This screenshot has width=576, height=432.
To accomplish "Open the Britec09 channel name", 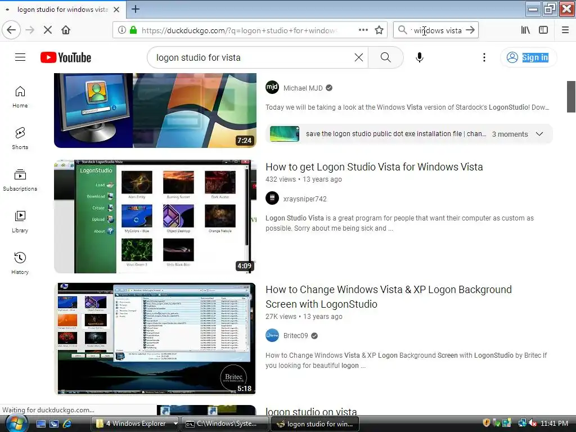I will [295, 336].
